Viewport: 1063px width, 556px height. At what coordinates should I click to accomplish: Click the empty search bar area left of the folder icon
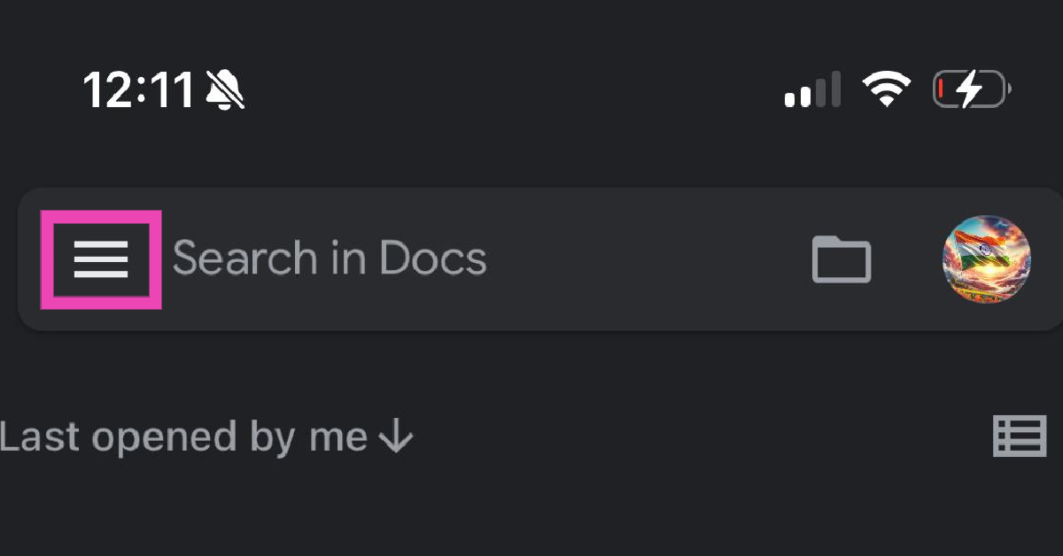pyautogui.click(x=647, y=259)
